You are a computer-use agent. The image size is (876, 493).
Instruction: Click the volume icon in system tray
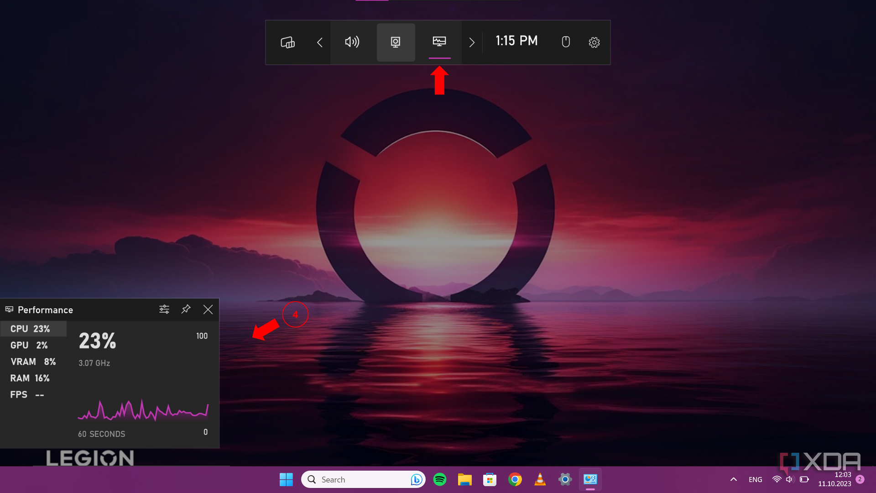pos(789,479)
